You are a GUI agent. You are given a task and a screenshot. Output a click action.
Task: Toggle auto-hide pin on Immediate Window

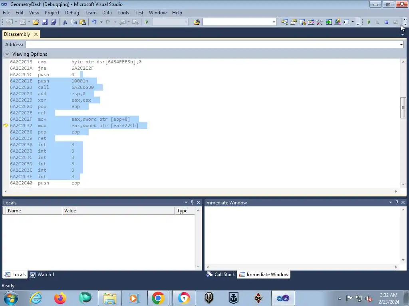[x=397, y=202]
